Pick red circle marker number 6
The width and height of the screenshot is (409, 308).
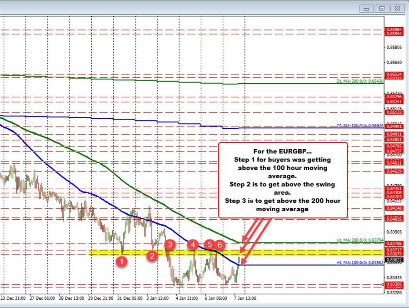(219, 245)
